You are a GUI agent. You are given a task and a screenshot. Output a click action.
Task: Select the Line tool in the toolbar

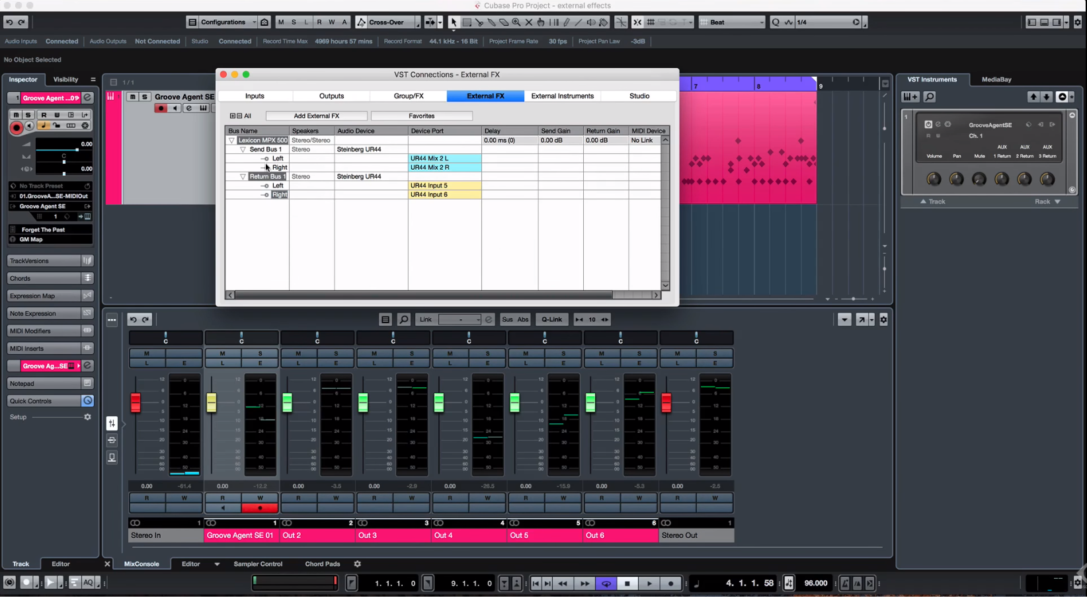(x=579, y=22)
